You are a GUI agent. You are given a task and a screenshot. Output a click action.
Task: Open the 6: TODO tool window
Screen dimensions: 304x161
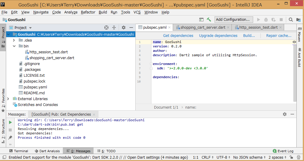click(x=106, y=151)
